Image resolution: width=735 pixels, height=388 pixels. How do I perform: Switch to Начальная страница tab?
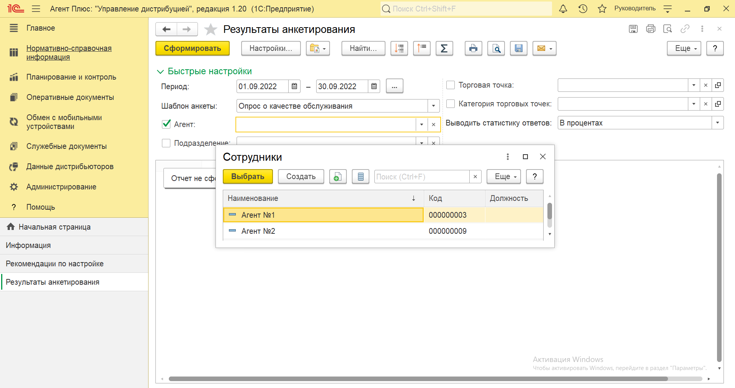click(x=54, y=227)
